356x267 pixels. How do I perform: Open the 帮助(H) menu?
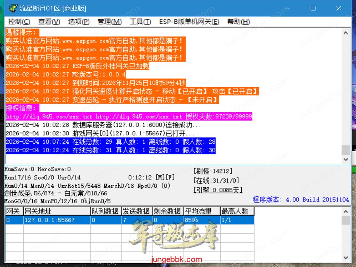pos(238,22)
